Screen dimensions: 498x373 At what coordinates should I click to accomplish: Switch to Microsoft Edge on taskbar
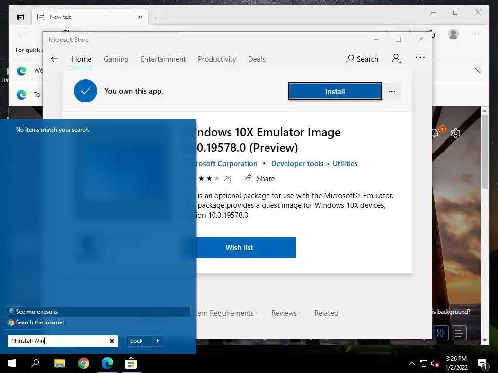pos(107,363)
